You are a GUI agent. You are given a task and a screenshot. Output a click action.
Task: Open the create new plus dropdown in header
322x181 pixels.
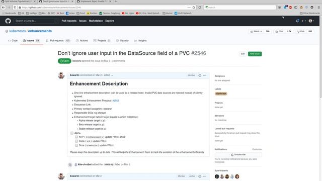coord(304,21)
